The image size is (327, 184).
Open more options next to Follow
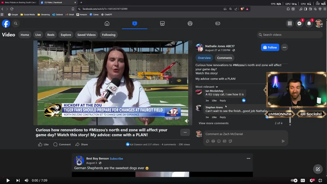coord(284,47)
